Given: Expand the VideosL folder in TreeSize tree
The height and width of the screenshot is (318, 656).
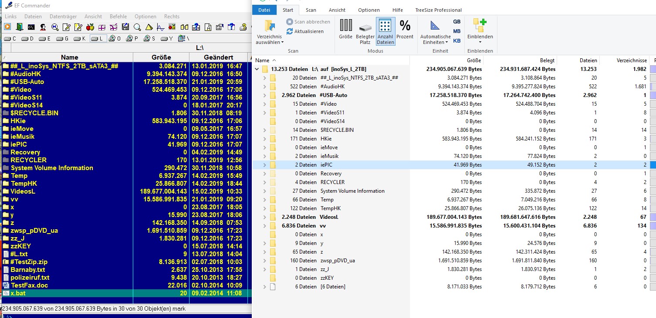Looking at the screenshot, I should point(264,217).
